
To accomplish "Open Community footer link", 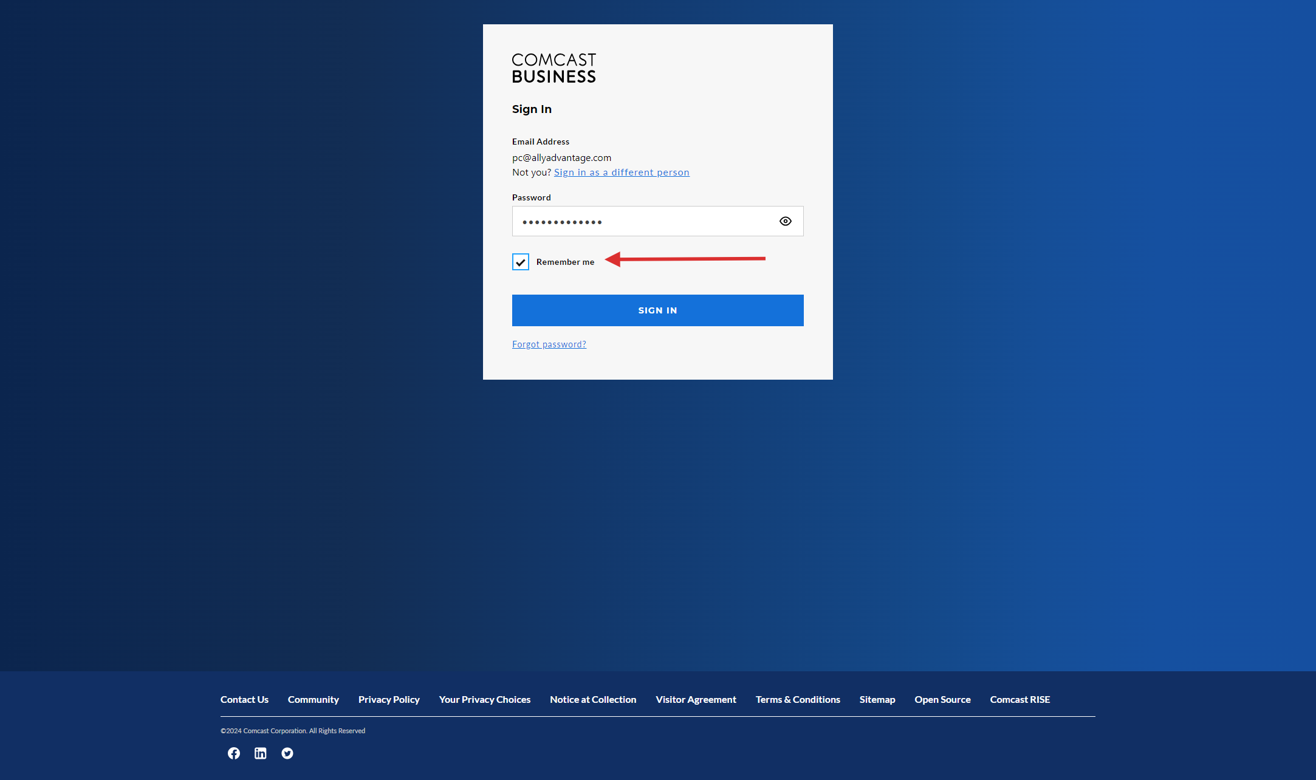I will pos(314,700).
